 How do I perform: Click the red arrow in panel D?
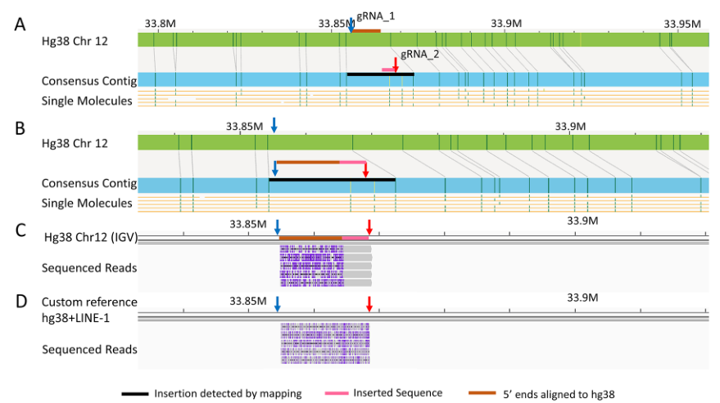point(369,304)
